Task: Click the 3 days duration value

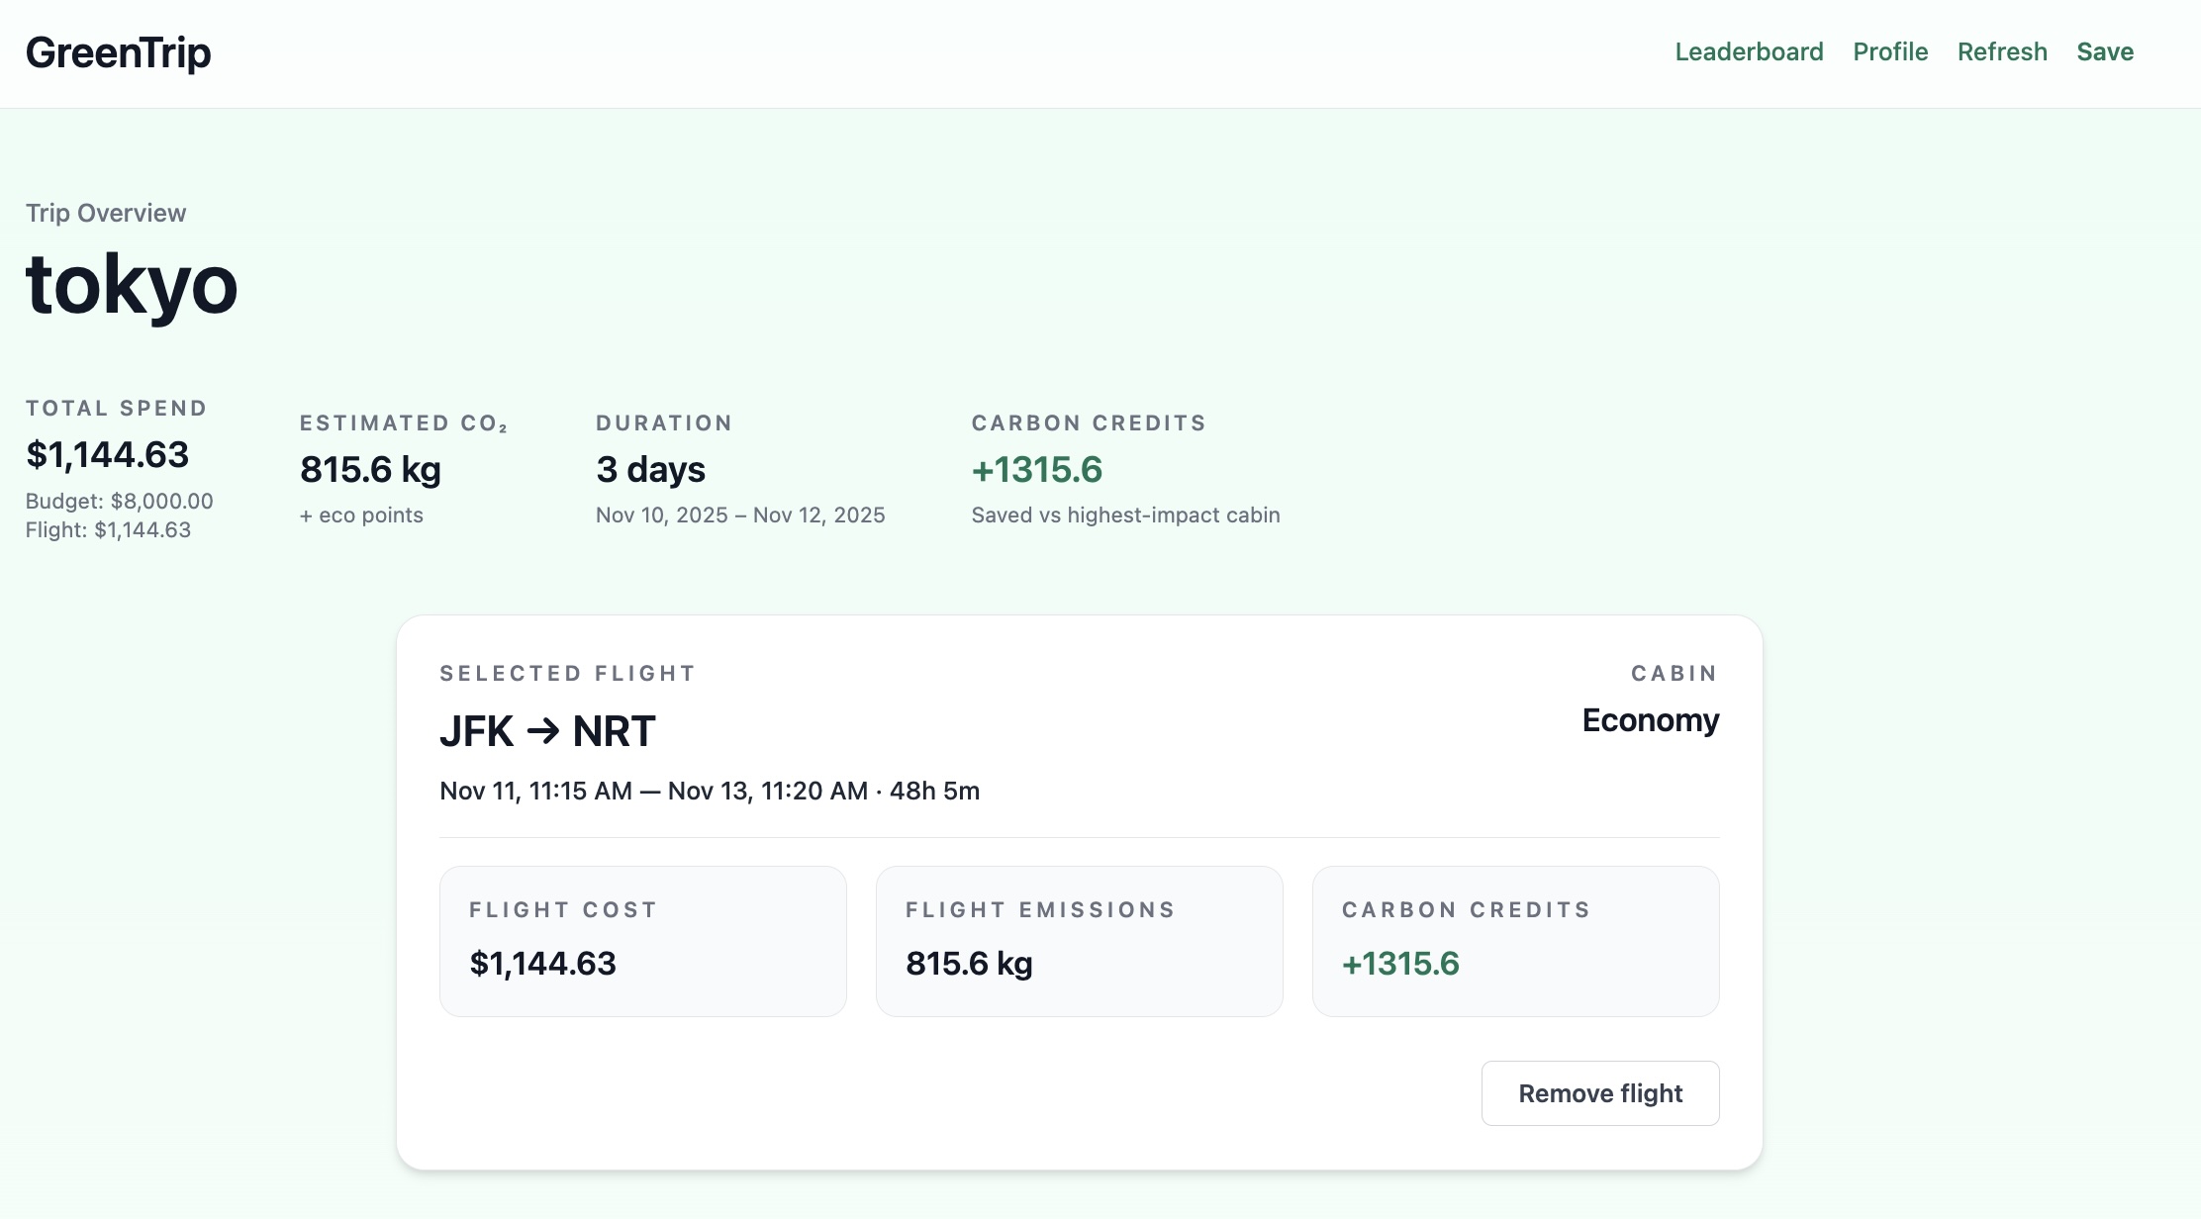Action: 650,469
